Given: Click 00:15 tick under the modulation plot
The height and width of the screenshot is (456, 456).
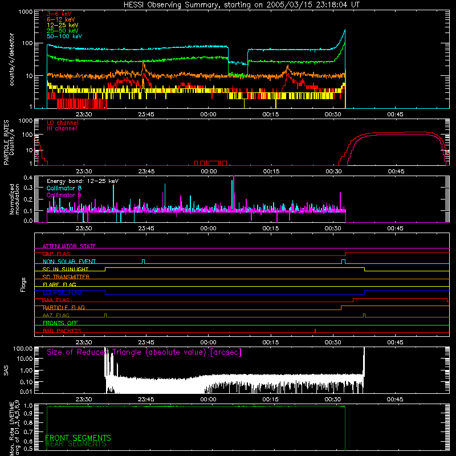Looking at the screenshot, I should tap(270, 229).
